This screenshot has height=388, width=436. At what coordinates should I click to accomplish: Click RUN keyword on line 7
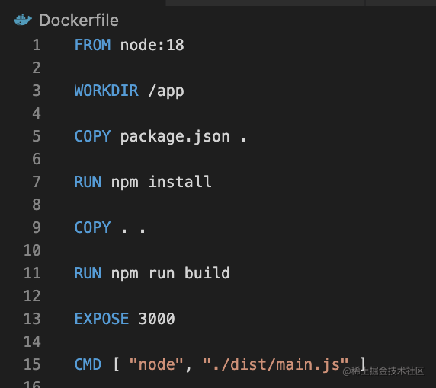pos(88,182)
